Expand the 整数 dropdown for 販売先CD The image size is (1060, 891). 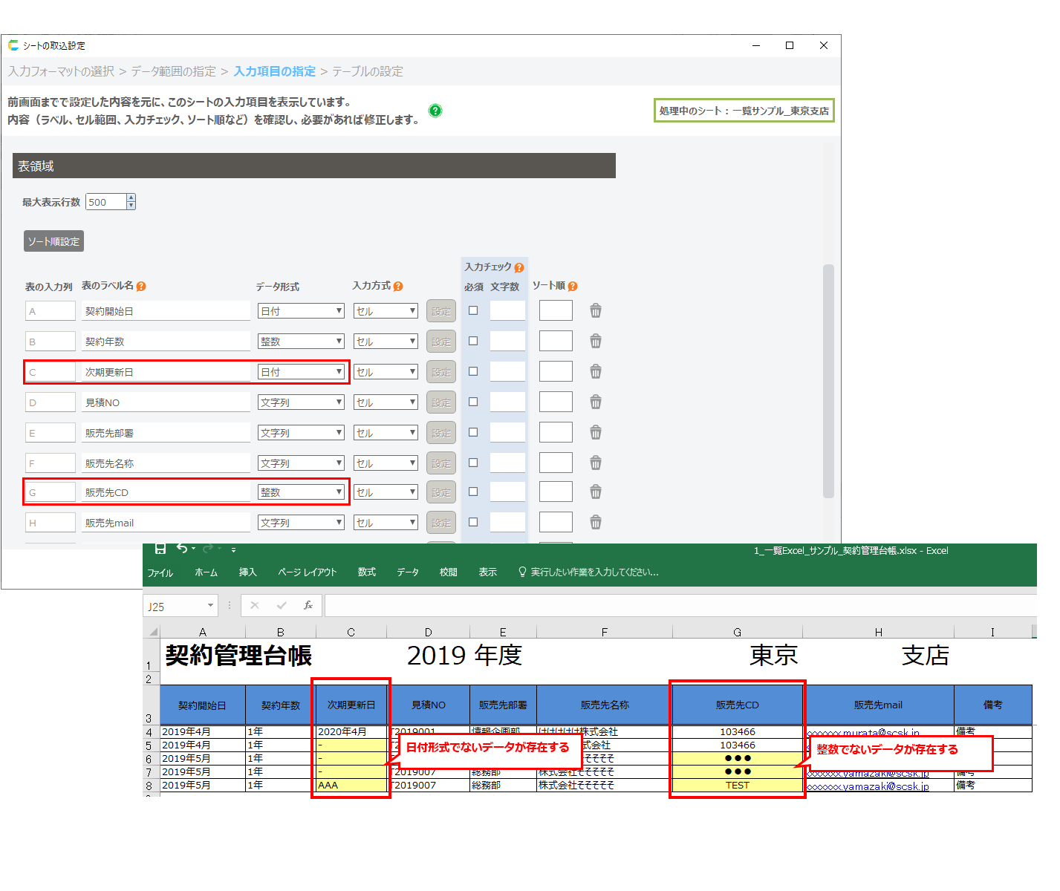pyautogui.click(x=301, y=492)
